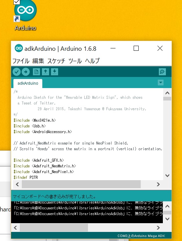
Task: Click comment 'a Tweet of Twitter.'
Action: 36,103
